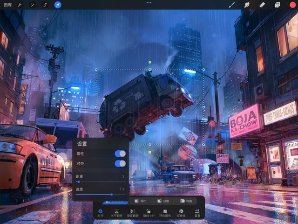Viewport: 298px width, 224px height.
Task: Adjust the 速度 velocity slider
Action: [x=101, y=195]
